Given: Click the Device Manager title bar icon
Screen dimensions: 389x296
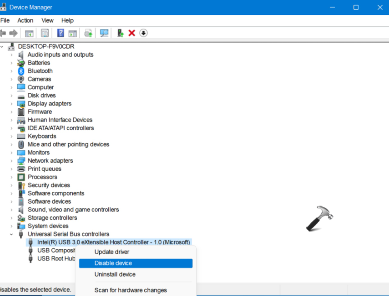Looking at the screenshot, I should coord(3,7).
